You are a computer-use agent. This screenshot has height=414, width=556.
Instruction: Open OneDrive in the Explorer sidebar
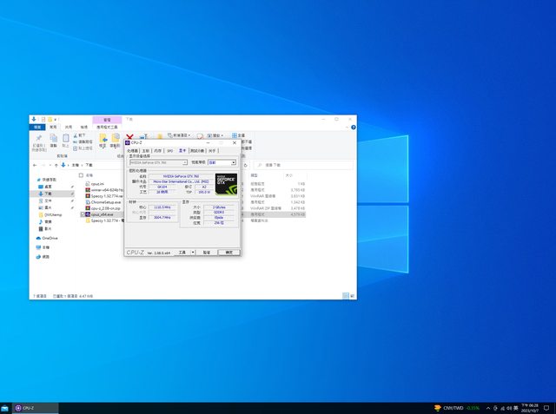coord(49,238)
